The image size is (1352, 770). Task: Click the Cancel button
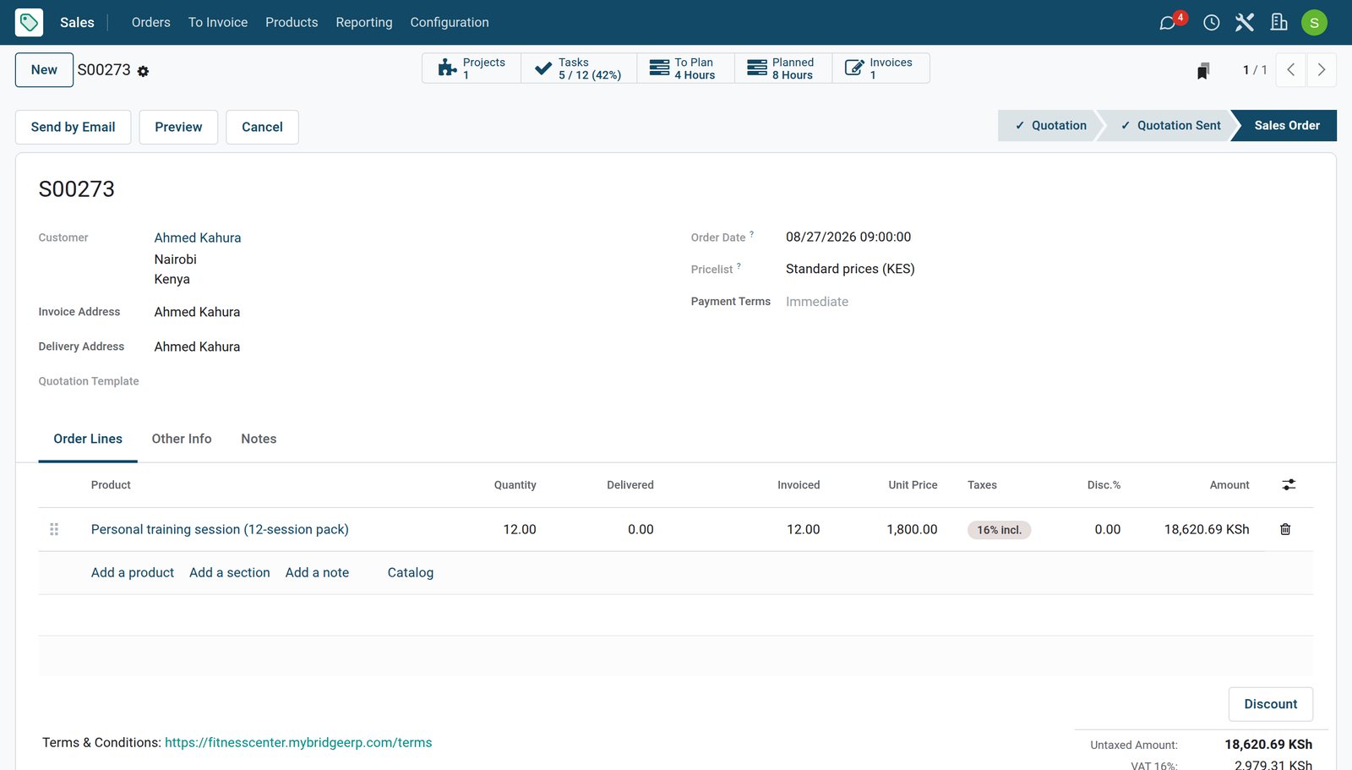point(262,127)
